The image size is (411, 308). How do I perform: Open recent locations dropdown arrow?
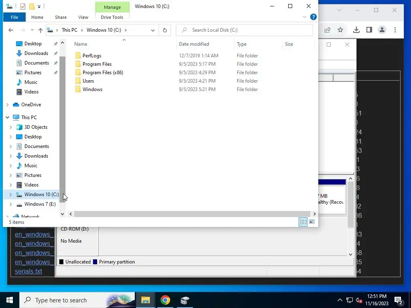(x=32, y=30)
